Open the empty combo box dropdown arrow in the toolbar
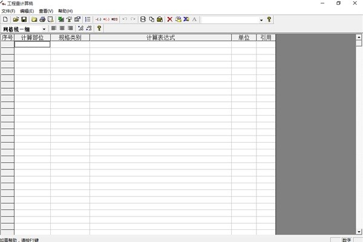363x242 pixels. pos(261,20)
